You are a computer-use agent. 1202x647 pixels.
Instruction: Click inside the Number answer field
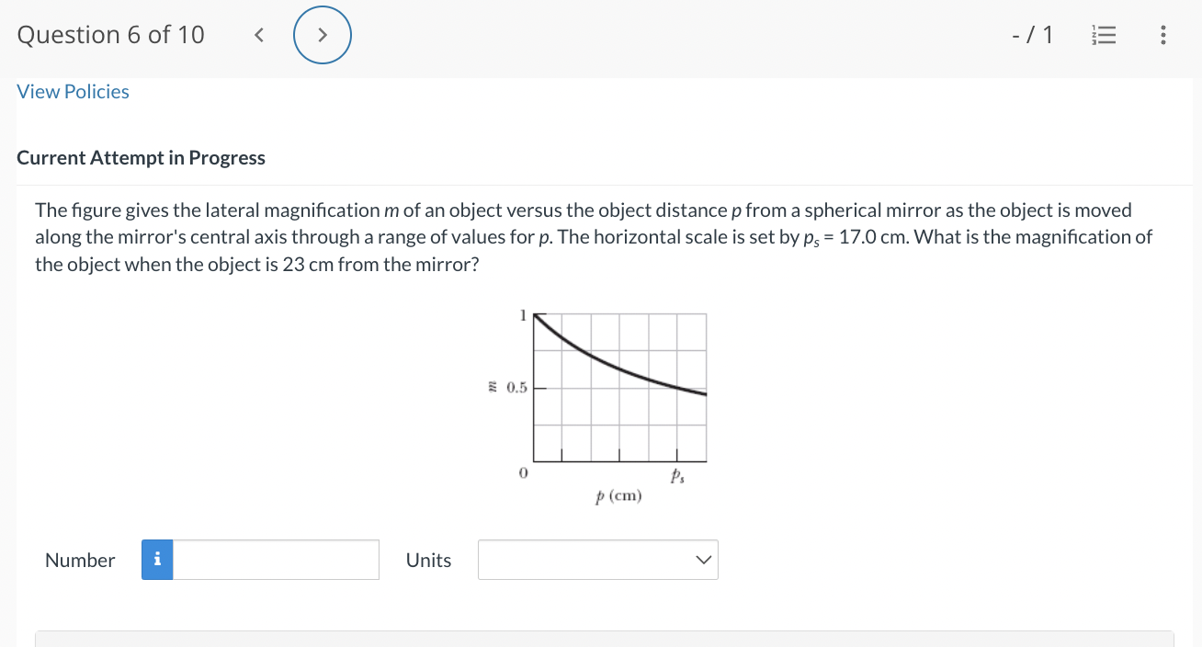point(276,560)
